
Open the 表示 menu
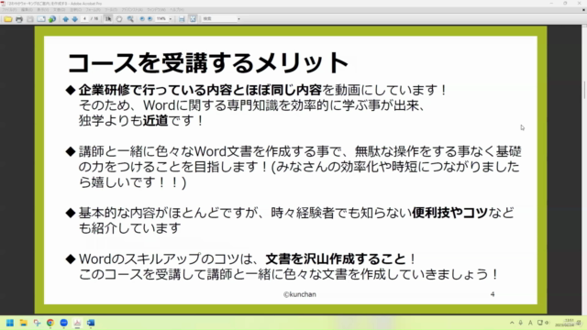tap(43, 10)
